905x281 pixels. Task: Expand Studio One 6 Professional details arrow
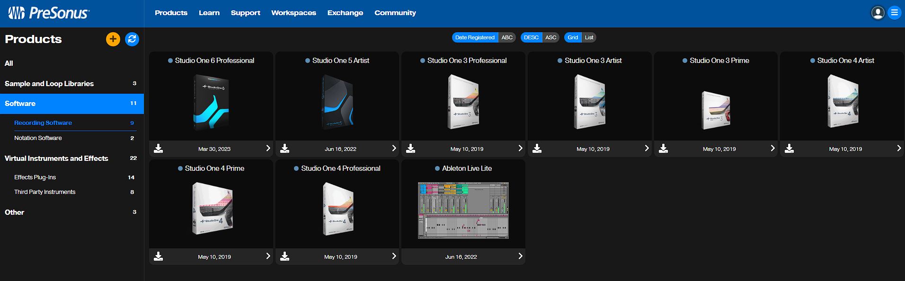tap(268, 148)
